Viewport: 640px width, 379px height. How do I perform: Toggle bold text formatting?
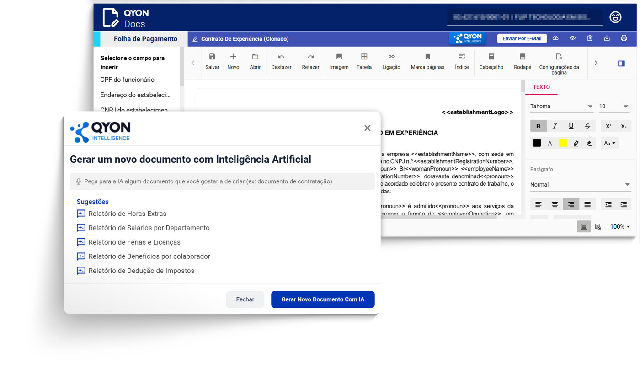(x=538, y=126)
